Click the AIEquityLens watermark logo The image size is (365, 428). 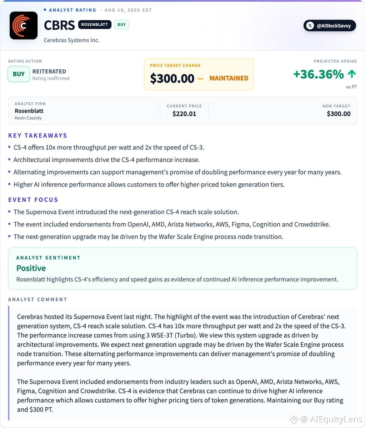click(x=294, y=419)
